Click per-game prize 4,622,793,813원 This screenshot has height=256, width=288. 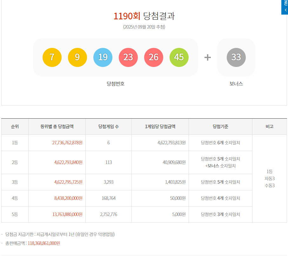pos(171,143)
